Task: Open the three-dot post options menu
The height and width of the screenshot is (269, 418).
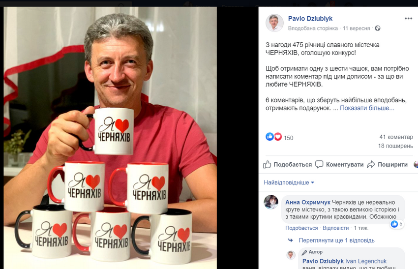Action: [x=408, y=18]
